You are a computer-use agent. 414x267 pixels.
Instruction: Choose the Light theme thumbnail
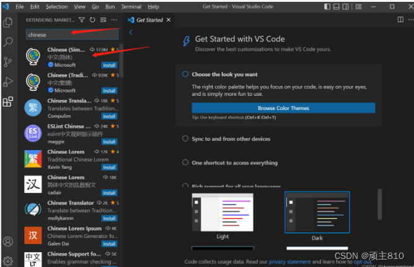[x=222, y=213]
